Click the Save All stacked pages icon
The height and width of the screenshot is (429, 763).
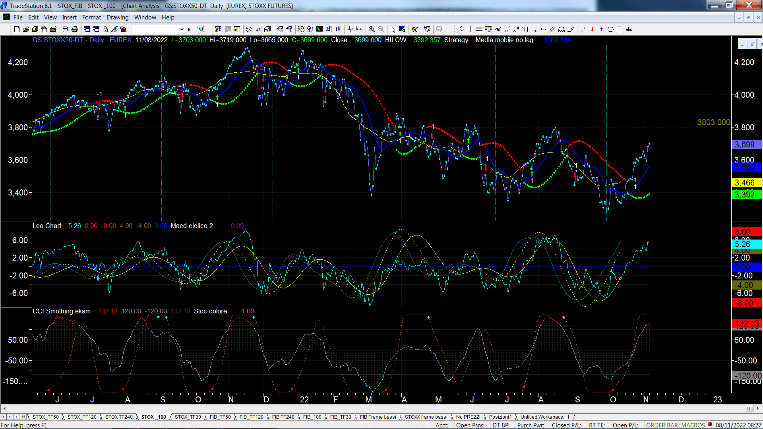(35, 29)
